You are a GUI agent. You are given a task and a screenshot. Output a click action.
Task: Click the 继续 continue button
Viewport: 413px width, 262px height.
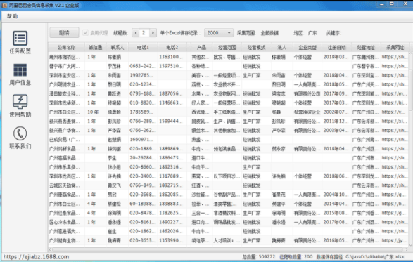[x=64, y=32]
